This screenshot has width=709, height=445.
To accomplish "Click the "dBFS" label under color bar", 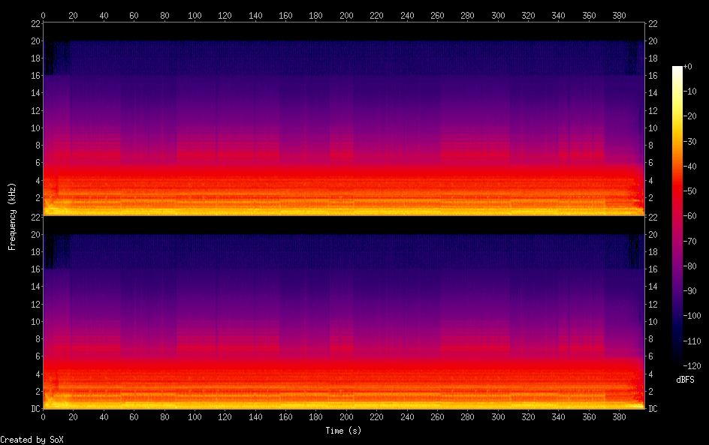I will tap(685, 380).
